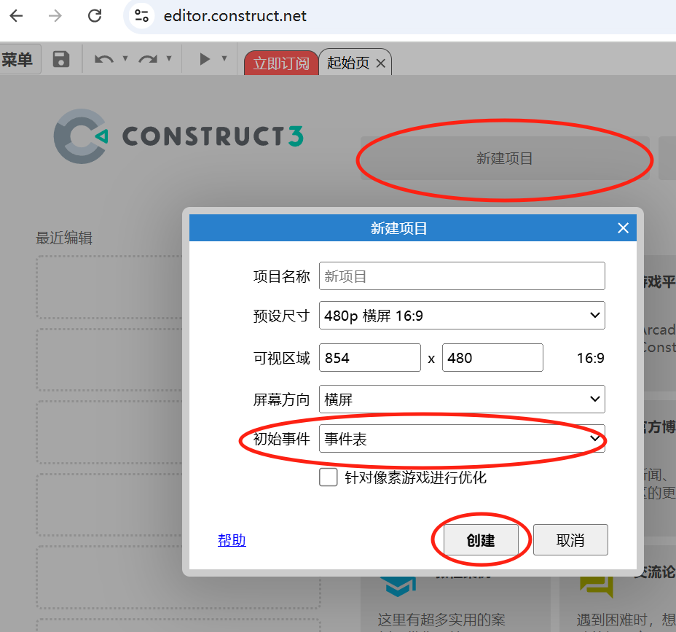Click the save project icon
The image size is (676, 632).
[x=61, y=59]
